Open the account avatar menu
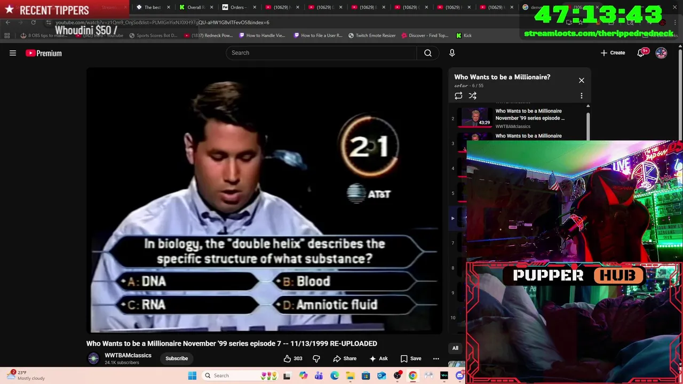Image resolution: width=683 pixels, height=384 pixels. coord(661,53)
